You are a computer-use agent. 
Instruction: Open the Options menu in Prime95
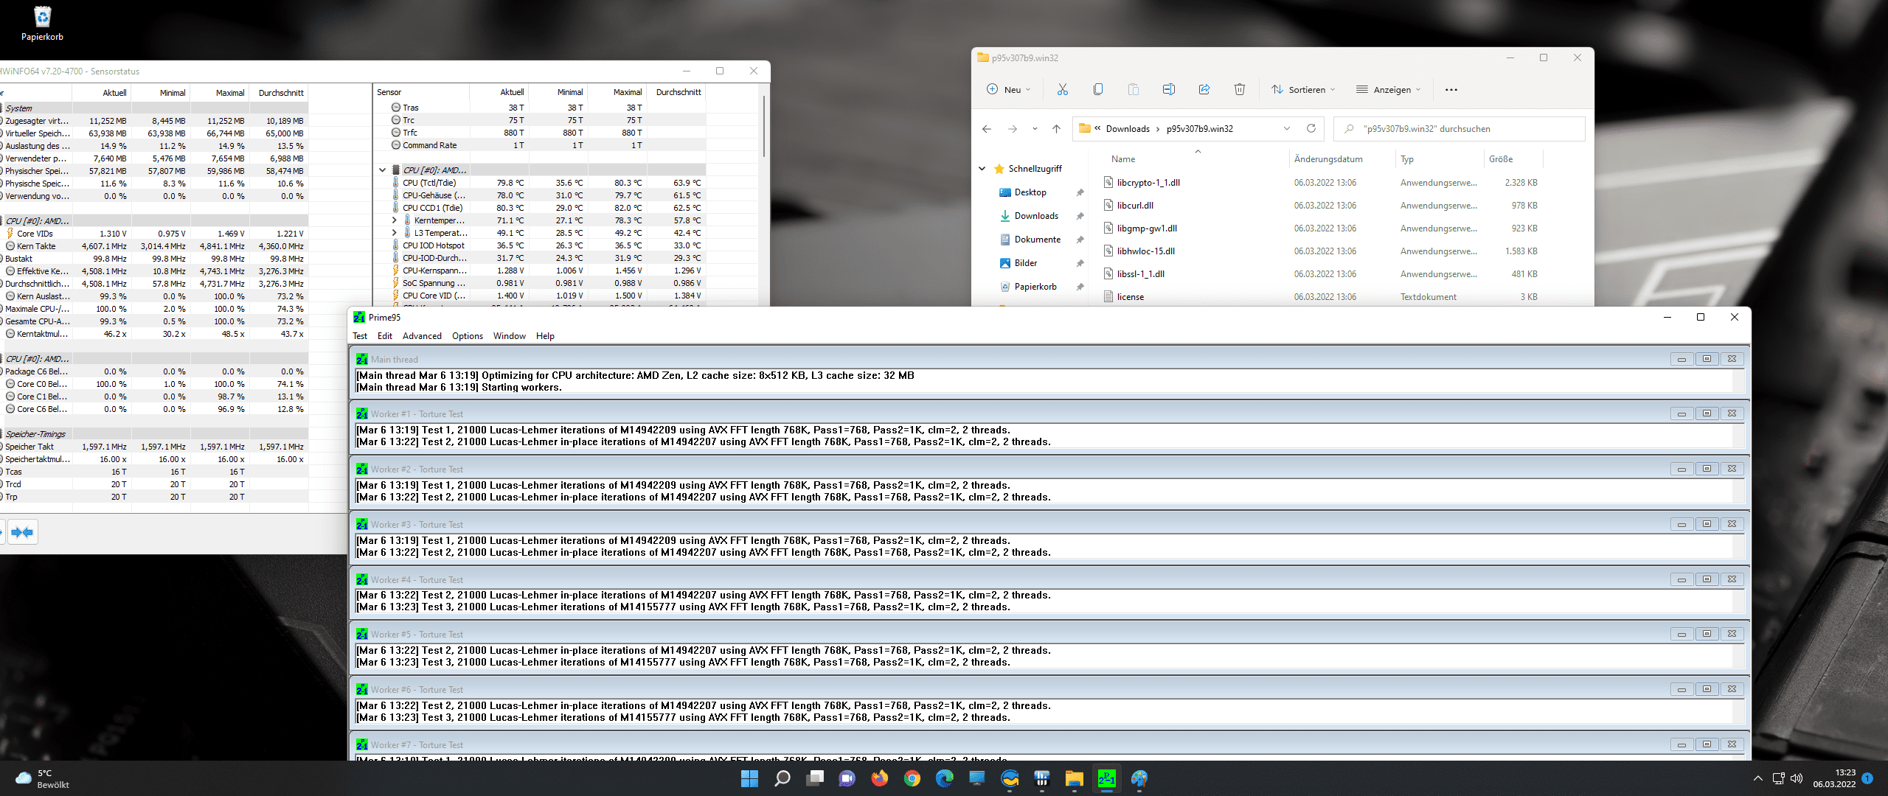click(467, 336)
